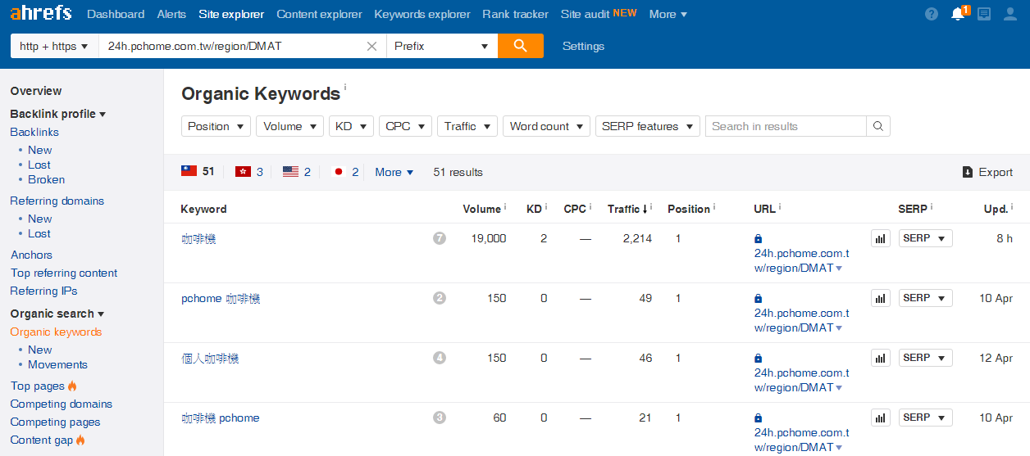The height and width of the screenshot is (456, 1030).
Task: Open the Prefix mode dropdown
Action: (x=441, y=46)
